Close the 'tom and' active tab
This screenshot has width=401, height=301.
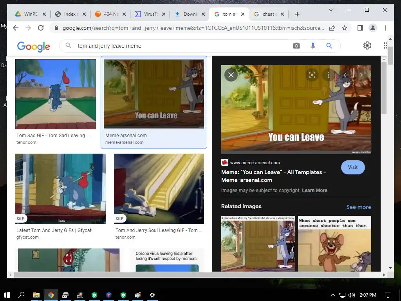(x=243, y=15)
